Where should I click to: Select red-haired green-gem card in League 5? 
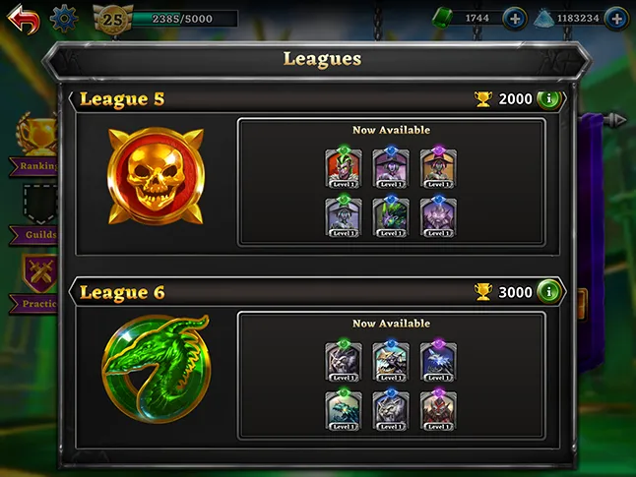point(344,167)
